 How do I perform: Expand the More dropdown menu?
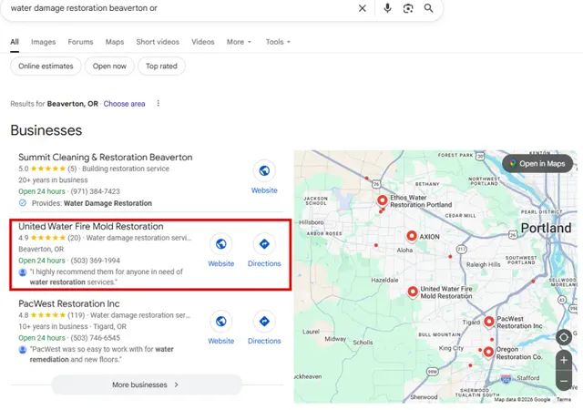[239, 42]
